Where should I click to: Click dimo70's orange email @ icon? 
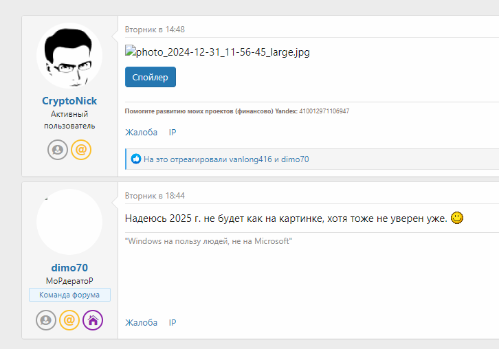(69, 320)
